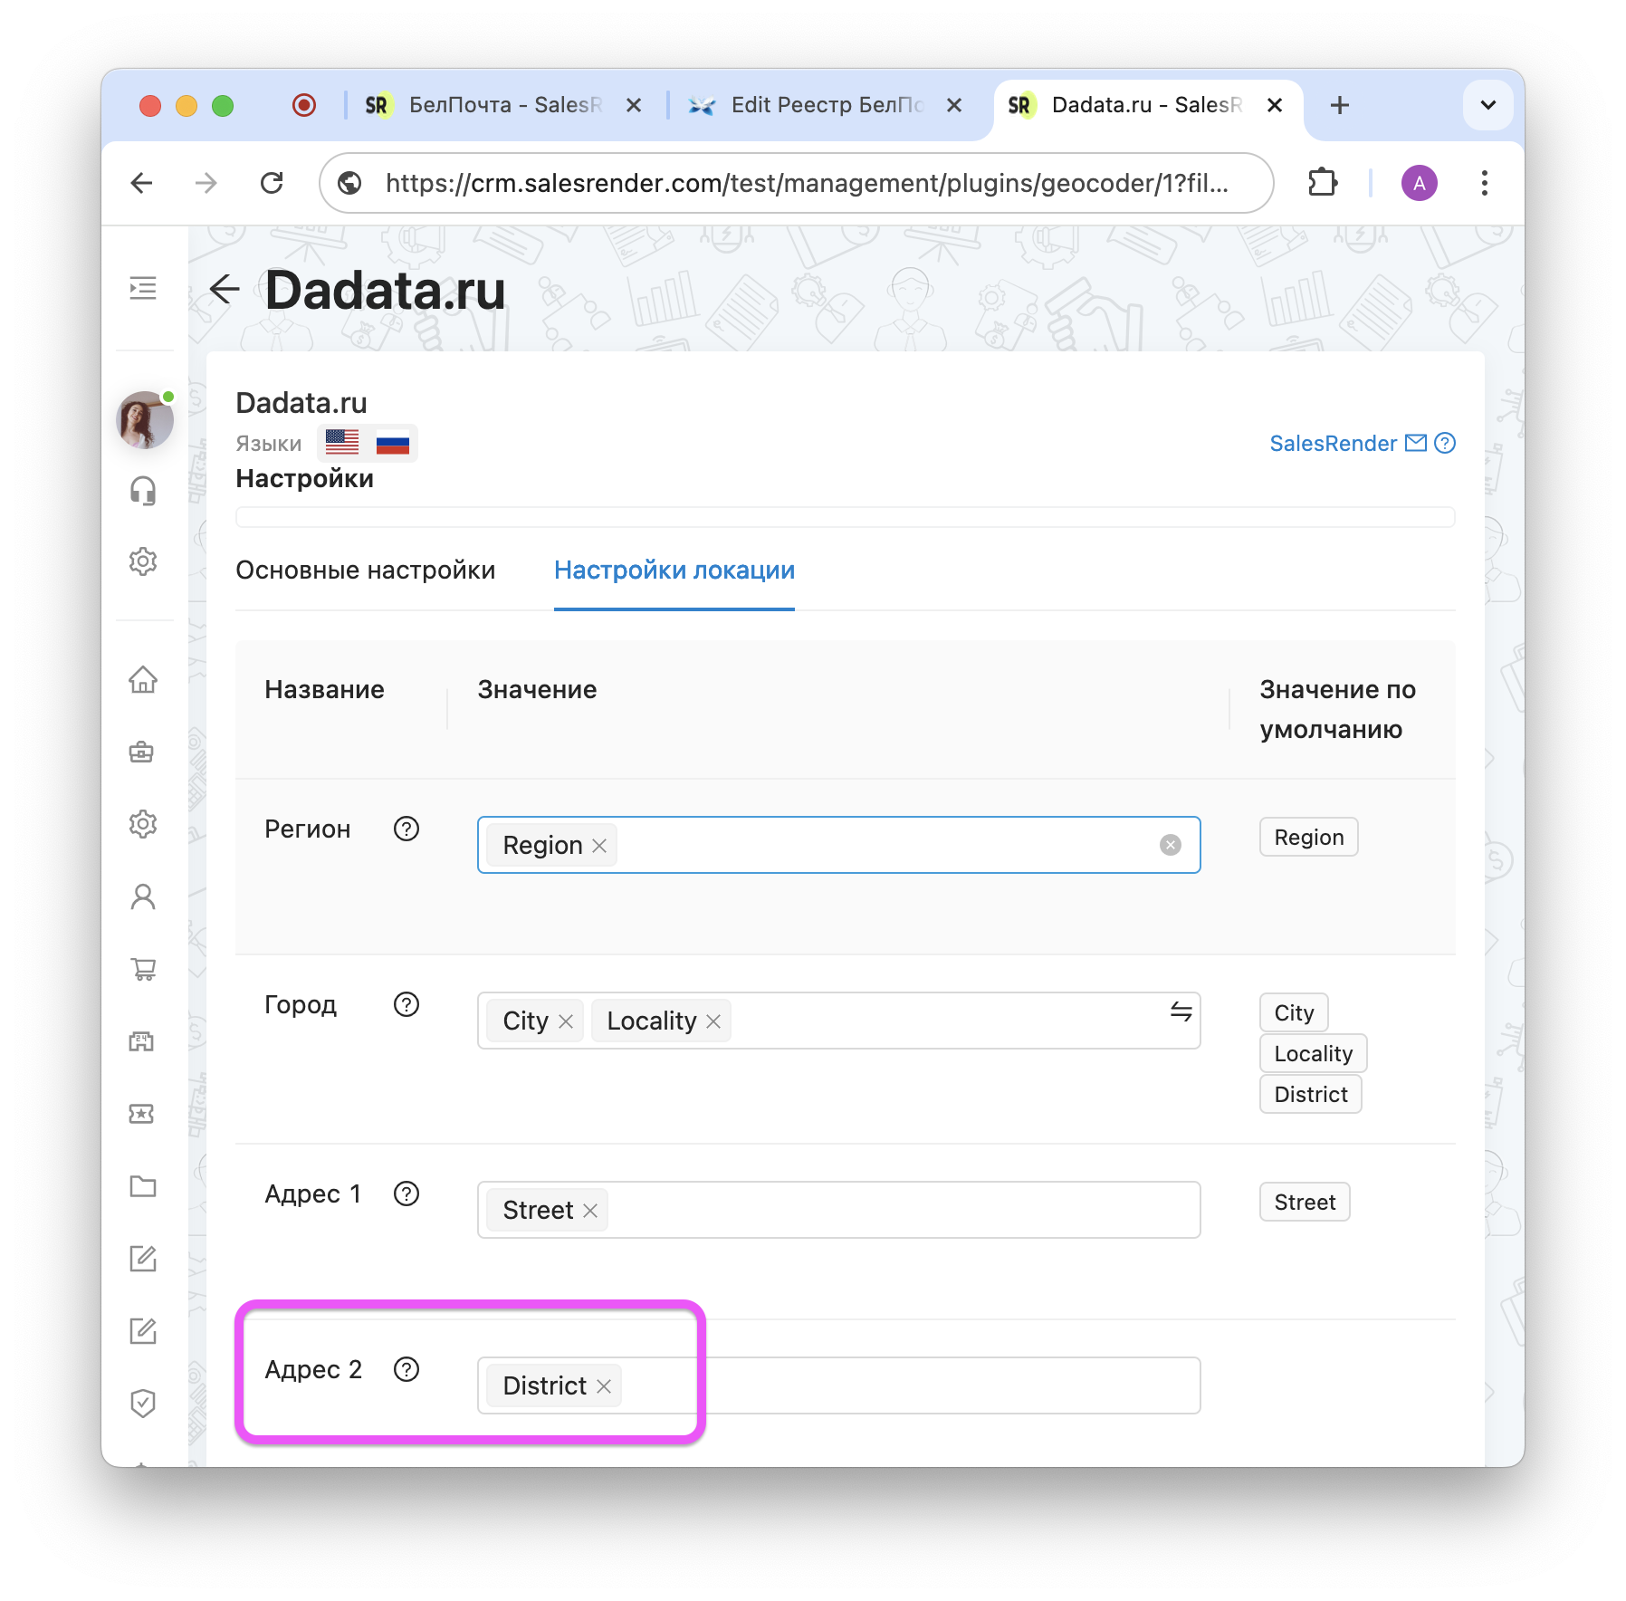Show help for the Адрес 2 field
1626x1601 pixels.
click(x=406, y=1369)
